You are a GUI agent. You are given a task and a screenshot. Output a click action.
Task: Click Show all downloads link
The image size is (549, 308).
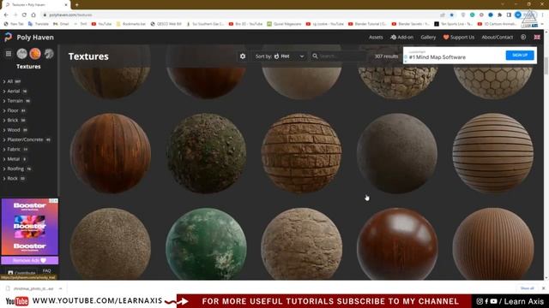click(x=527, y=288)
